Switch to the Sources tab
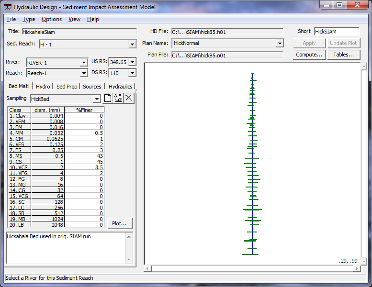 point(92,87)
